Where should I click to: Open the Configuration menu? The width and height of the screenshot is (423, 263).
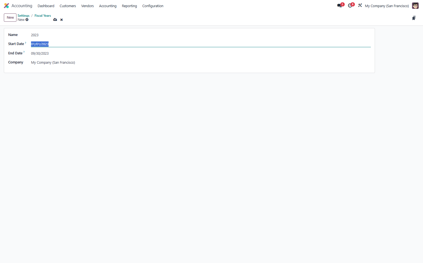[x=153, y=6]
